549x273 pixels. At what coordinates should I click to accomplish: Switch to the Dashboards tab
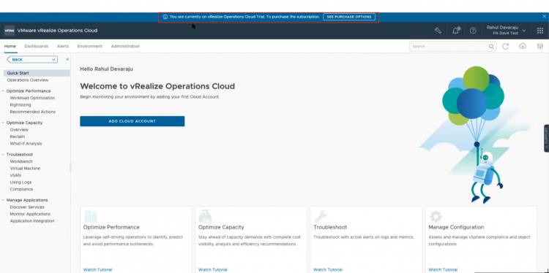coord(37,46)
